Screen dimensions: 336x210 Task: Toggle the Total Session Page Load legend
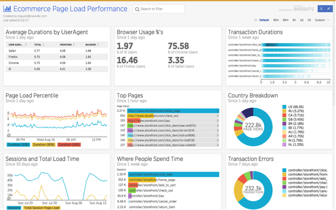point(42,208)
